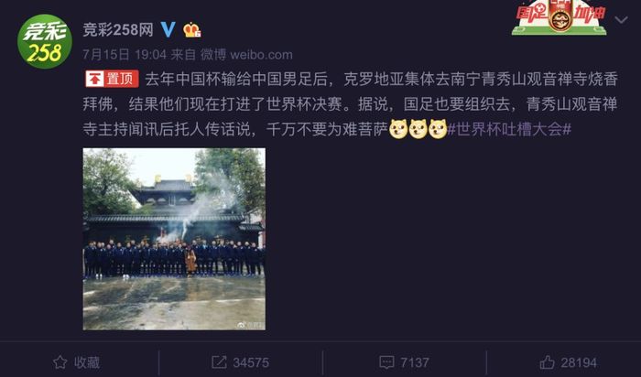Click the gold crown membership badge

[191, 30]
